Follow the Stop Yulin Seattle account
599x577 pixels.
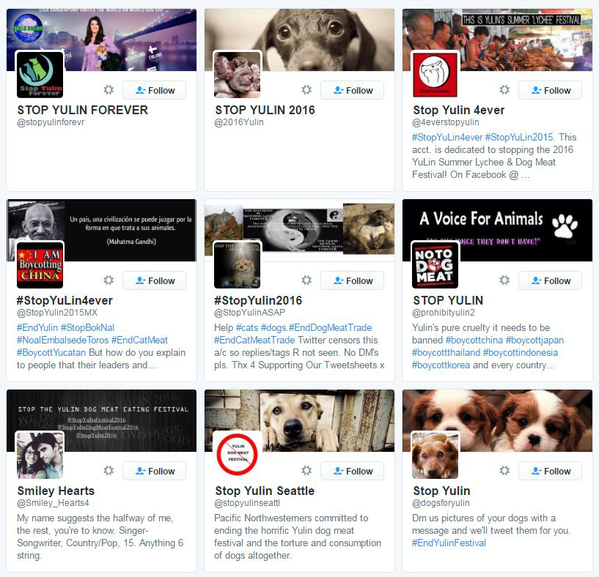coord(352,471)
